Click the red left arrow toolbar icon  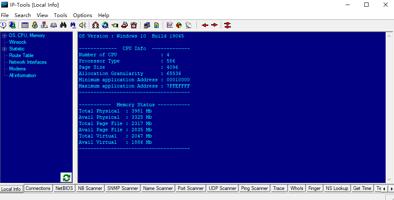(x=205, y=25)
